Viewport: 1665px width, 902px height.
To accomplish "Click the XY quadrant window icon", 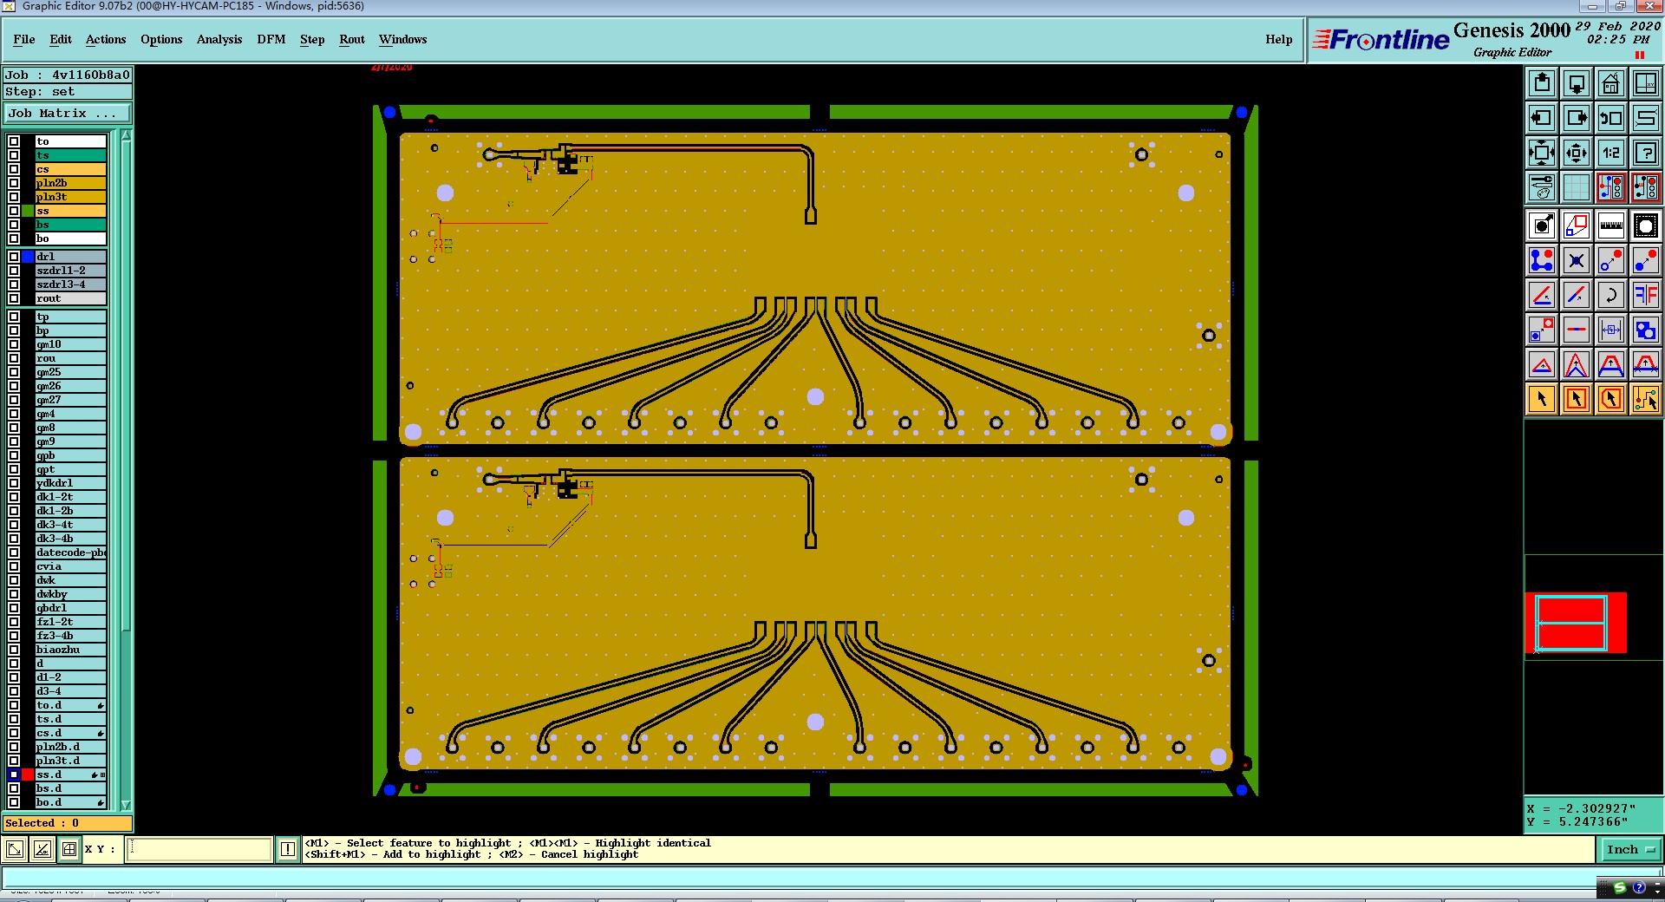I will point(1646,83).
